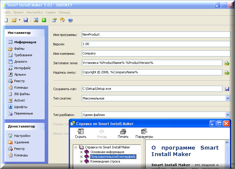Click the New project toolbar icon
The width and height of the screenshot is (235, 169).
[x=6, y=20]
